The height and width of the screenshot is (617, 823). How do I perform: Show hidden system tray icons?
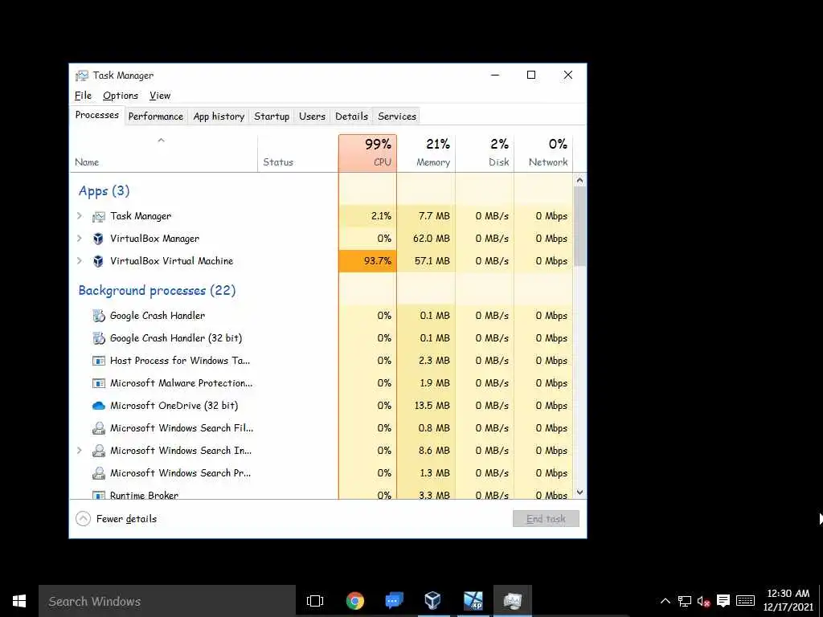tap(665, 601)
